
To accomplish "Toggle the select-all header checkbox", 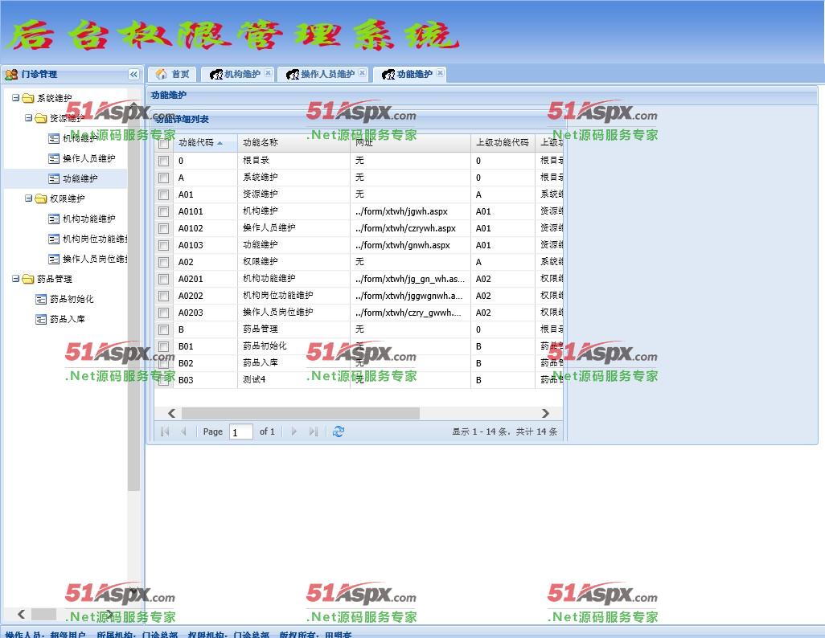I will pos(163,143).
